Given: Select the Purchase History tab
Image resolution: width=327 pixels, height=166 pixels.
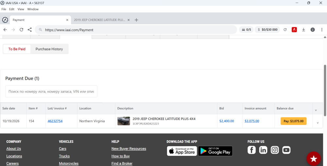Looking at the screenshot, I should click(x=49, y=49).
